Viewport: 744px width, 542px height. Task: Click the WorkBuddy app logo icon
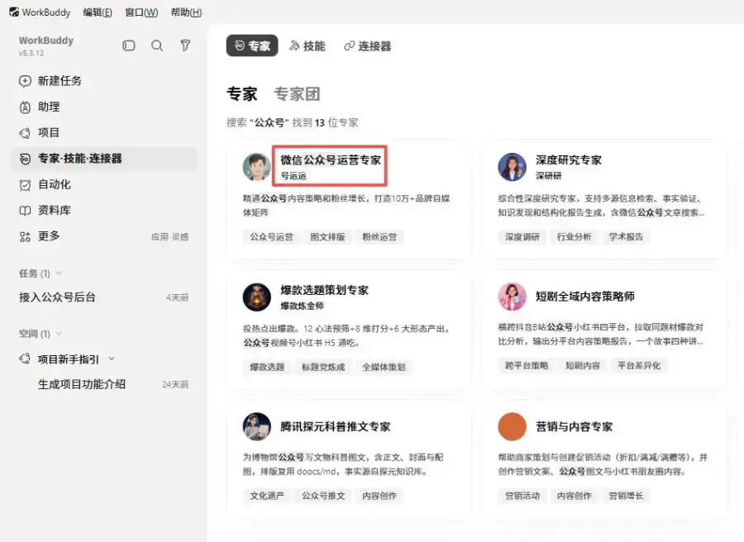(14, 12)
